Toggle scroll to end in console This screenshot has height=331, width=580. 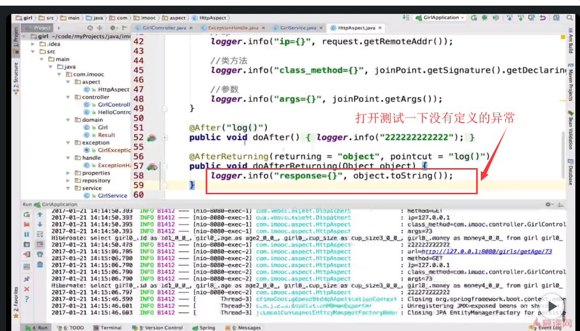pos(40,245)
